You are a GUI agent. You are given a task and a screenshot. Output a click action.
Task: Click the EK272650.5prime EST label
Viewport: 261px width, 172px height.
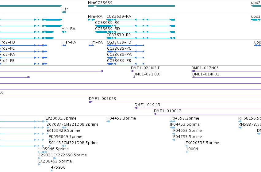pos(70,155)
